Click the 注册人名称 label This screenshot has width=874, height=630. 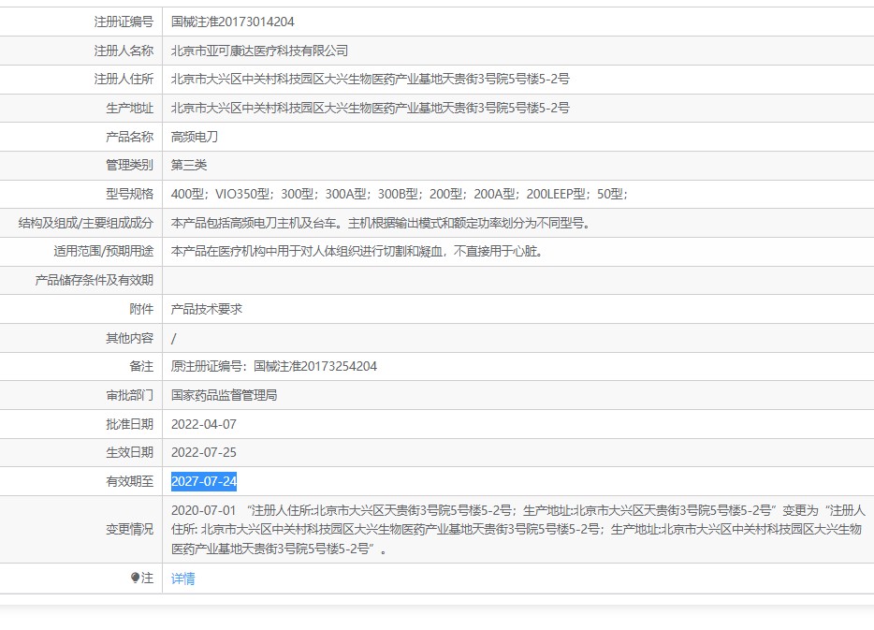[x=124, y=51]
